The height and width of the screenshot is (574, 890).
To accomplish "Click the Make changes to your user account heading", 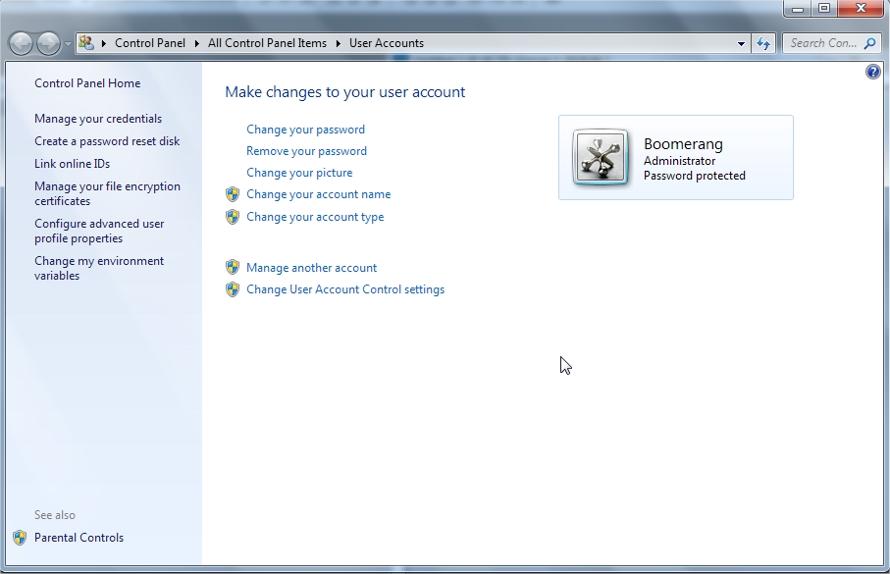I will tap(345, 92).
